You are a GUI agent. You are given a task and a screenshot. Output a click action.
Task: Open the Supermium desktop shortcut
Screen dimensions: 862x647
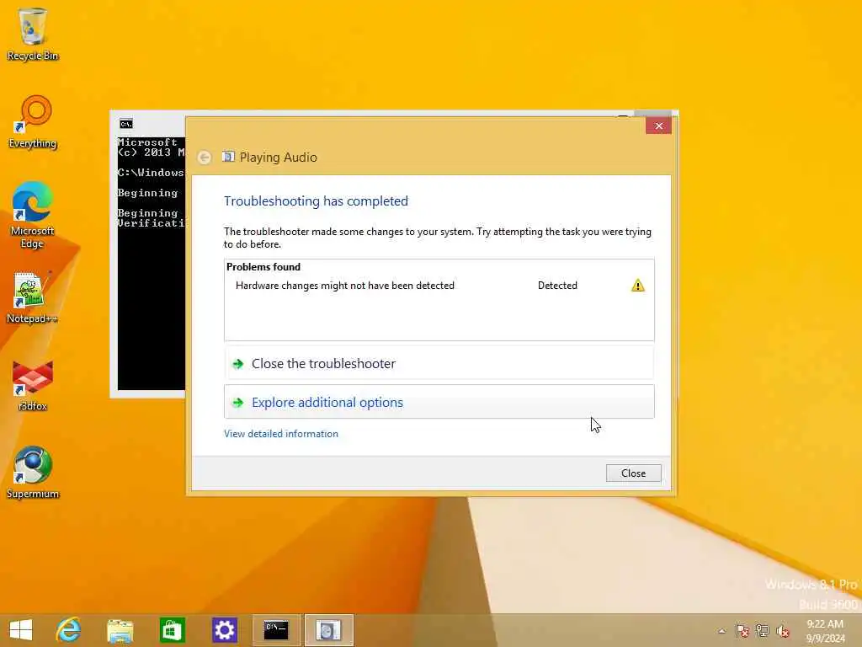33,472
